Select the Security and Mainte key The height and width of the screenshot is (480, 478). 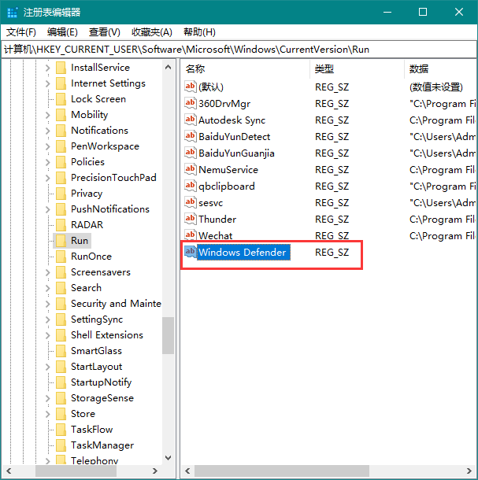116,304
